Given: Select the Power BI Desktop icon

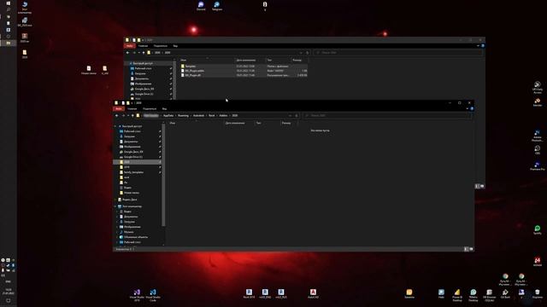Looking at the screenshot, I should (x=457, y=295).
